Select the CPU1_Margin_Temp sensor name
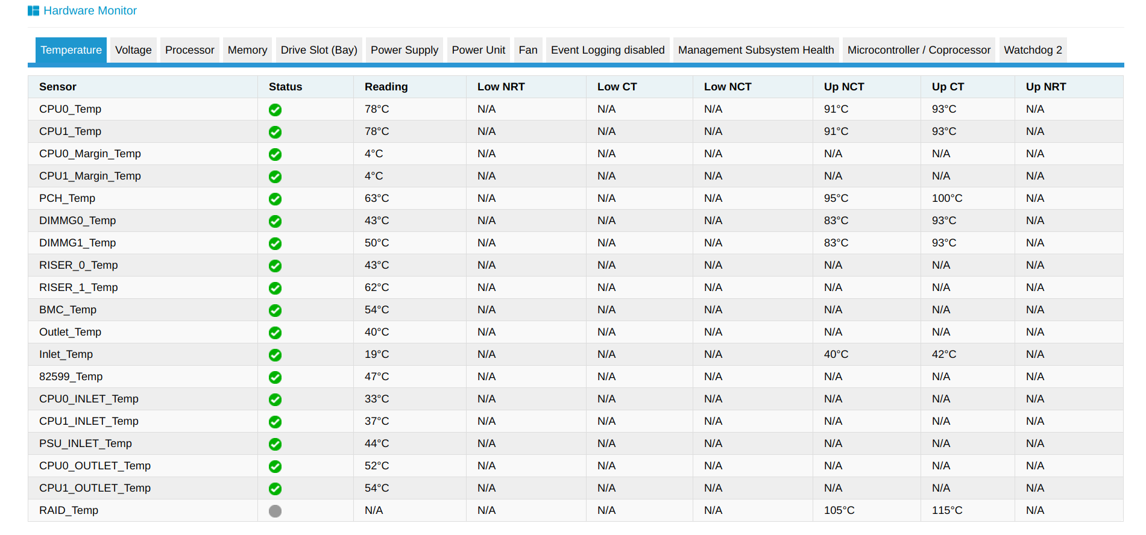 tap(90, 176)
